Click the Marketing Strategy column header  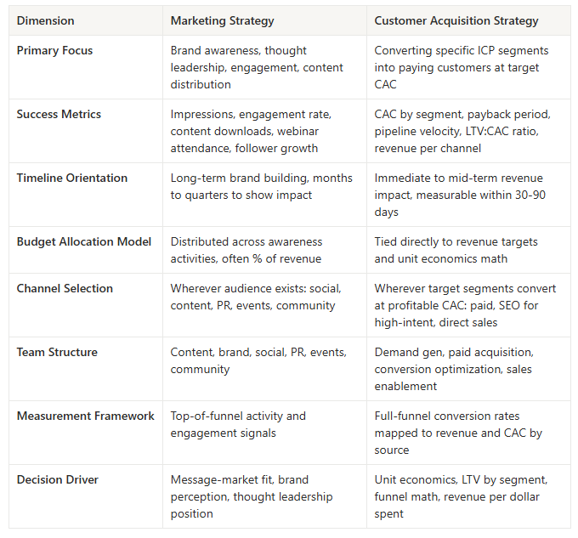pyautogui.click(x=223, y=20)
